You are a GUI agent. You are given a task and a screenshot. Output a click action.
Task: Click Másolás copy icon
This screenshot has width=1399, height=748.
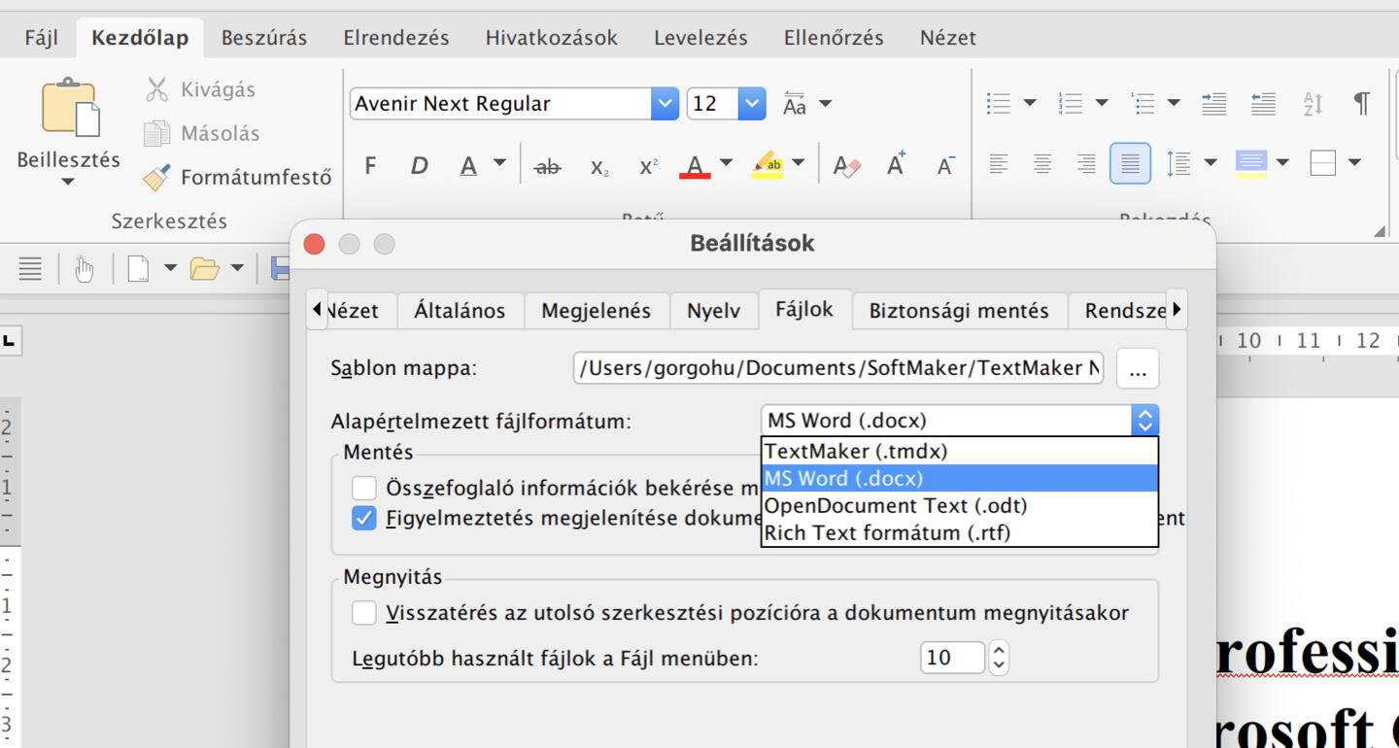156,133
